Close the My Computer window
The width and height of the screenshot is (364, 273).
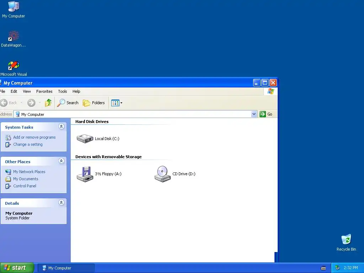point(273,82)
